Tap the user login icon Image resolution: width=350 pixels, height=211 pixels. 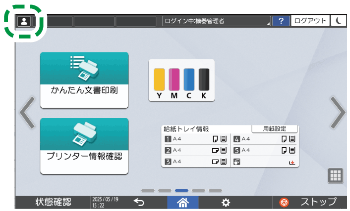point(24,22)
